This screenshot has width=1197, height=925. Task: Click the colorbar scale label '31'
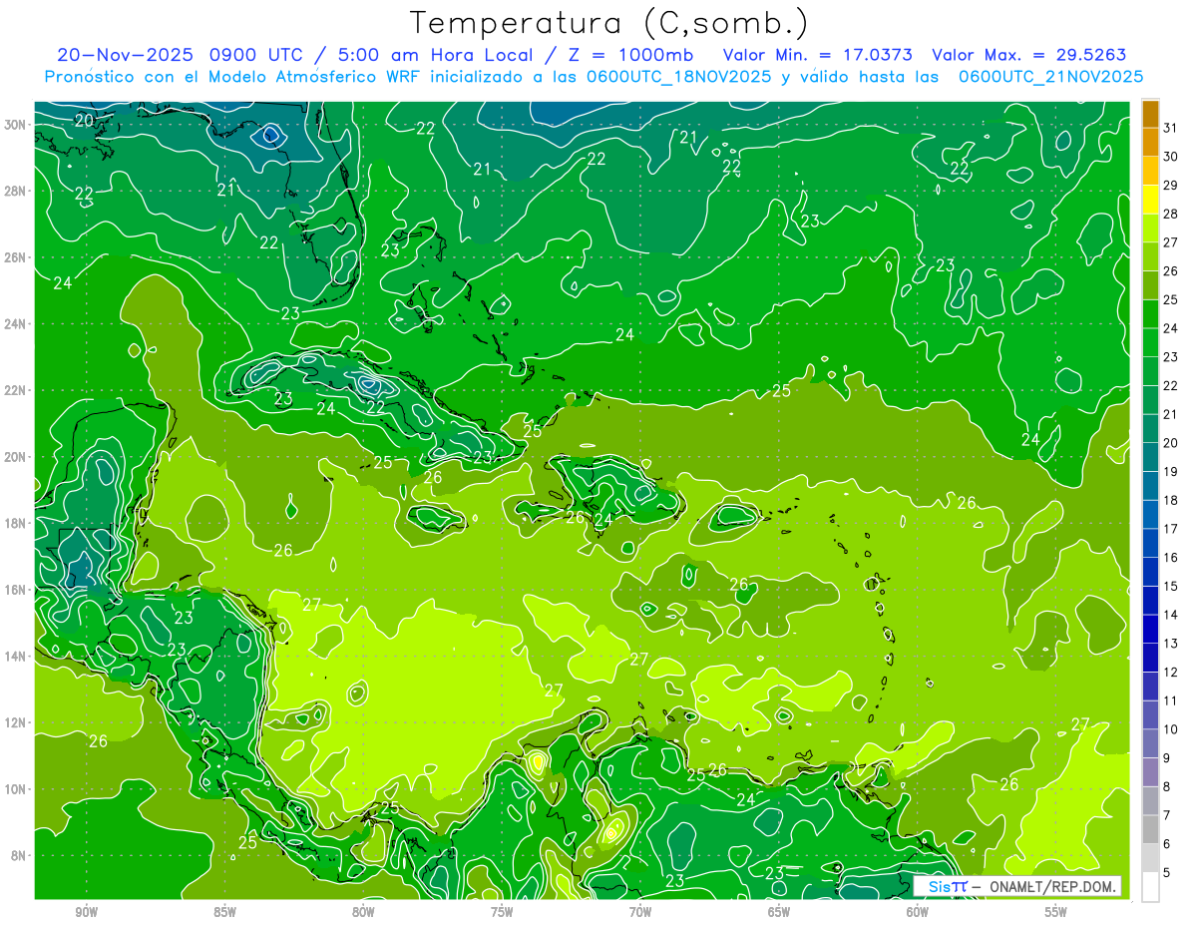1171,127
